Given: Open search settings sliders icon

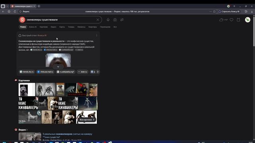Looking at the screenshot, I should [122, 20].
